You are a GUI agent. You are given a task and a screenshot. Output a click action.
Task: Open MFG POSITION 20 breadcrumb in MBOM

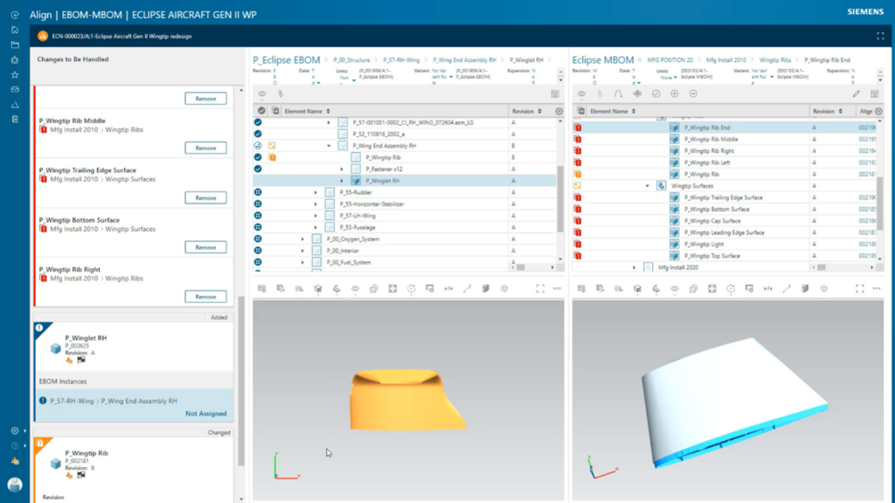pyautogui.click(x=670, y=60)
